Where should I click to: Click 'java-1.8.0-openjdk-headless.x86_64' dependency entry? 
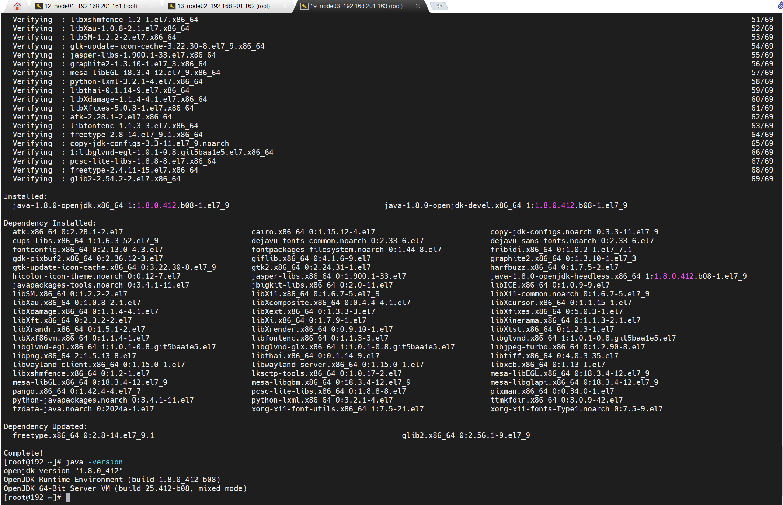pyautogui.click(x=619, y=276)
